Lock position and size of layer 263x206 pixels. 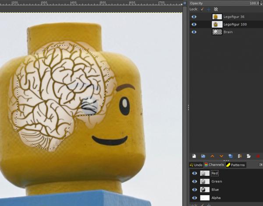[209, 9]
